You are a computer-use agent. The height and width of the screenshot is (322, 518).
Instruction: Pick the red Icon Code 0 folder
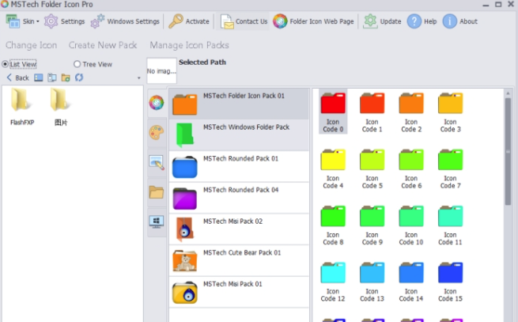coord(333,112)
